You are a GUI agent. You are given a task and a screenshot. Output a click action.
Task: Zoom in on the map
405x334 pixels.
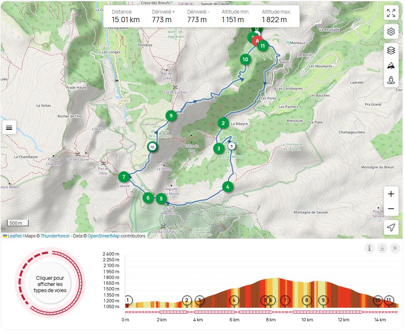(x=391, y=194)
